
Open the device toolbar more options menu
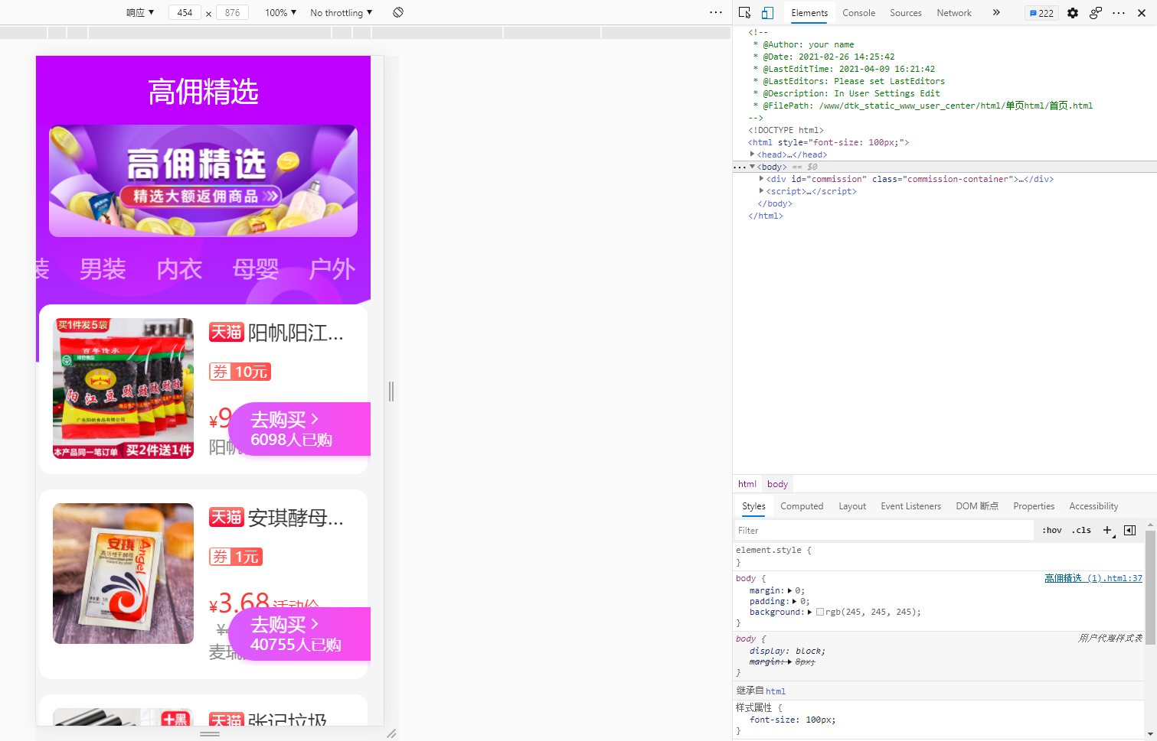click(x=715, y=12)
